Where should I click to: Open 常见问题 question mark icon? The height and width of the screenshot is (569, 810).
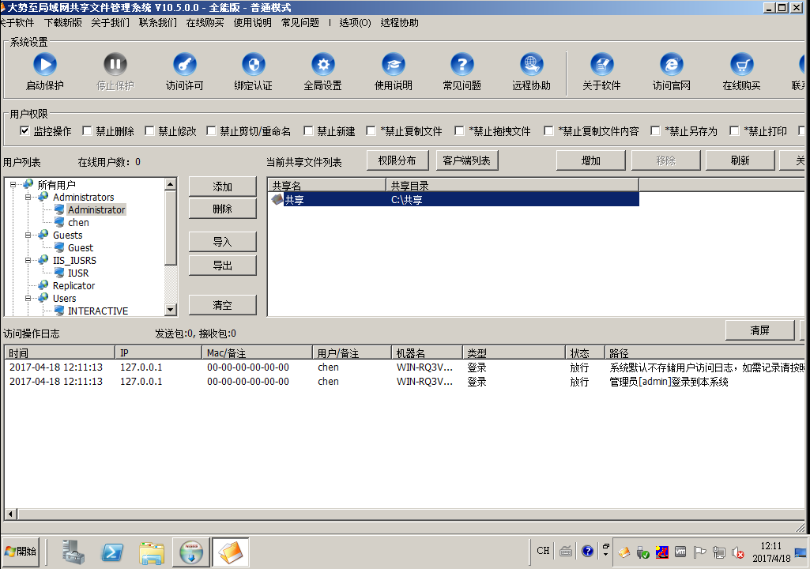pos(462,65)
